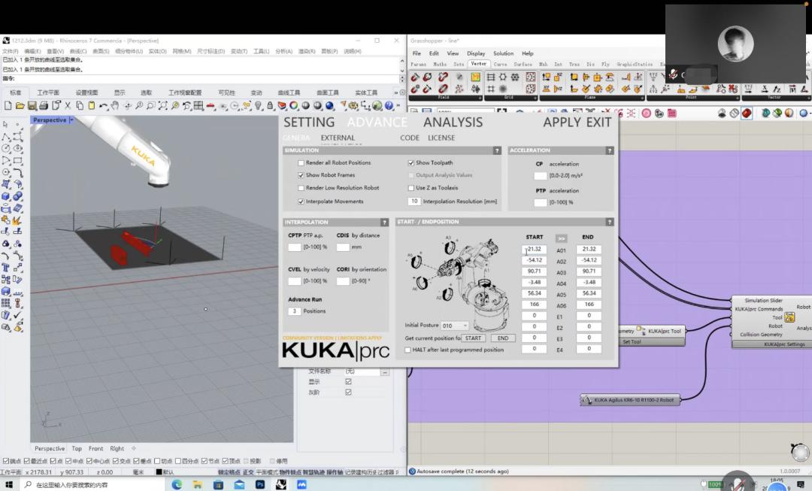Click the Cut scissors icon
Viewport: 812px width, 491px height.
(x=68, y=106)
